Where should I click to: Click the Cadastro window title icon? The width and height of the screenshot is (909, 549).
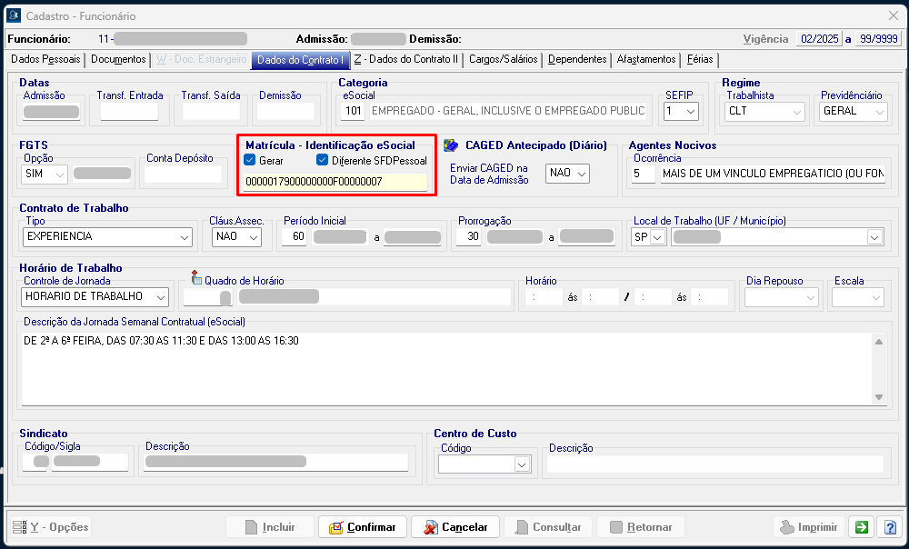click(x=14, y=15)
